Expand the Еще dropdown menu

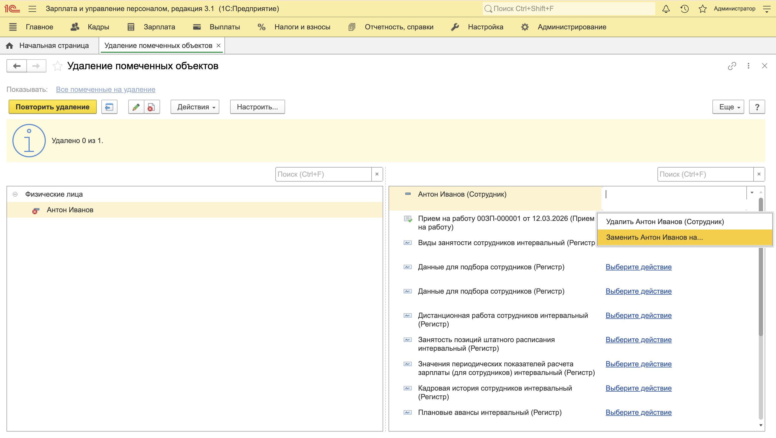[x=728, y=107]
